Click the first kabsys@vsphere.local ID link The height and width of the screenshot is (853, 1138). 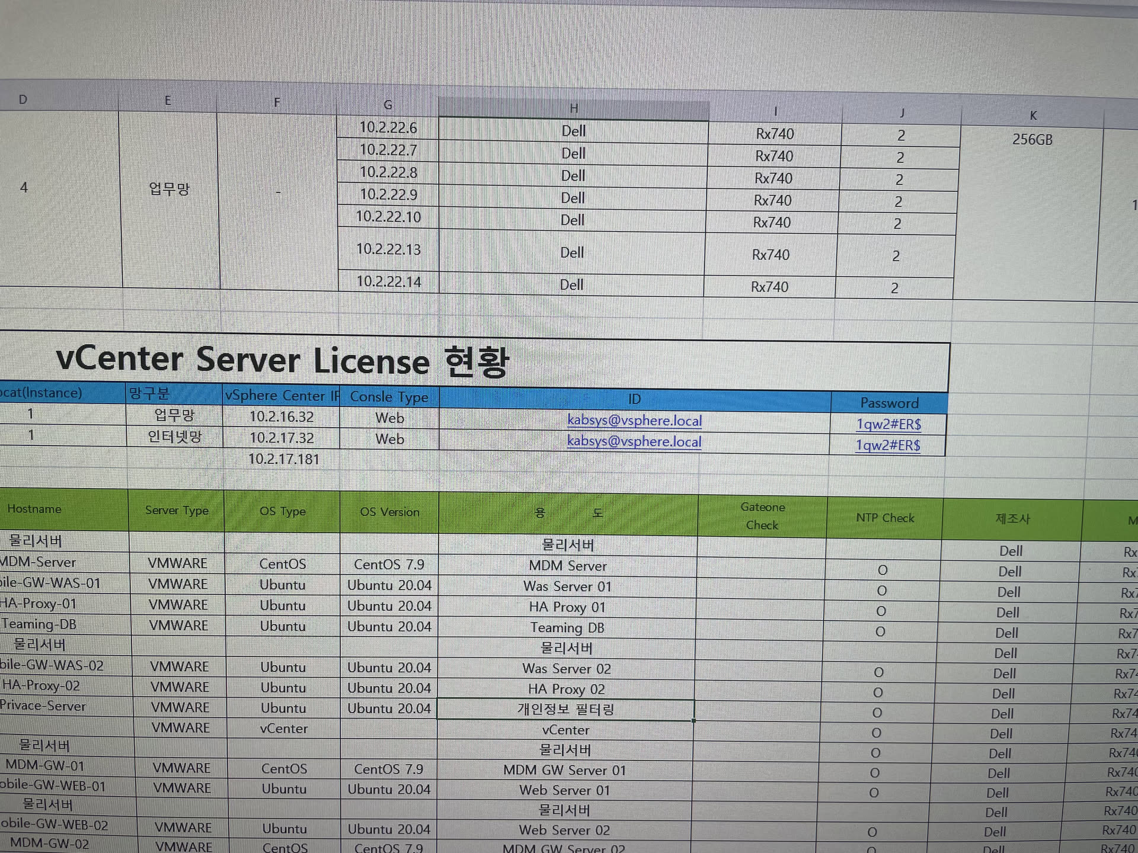(634, 421)
